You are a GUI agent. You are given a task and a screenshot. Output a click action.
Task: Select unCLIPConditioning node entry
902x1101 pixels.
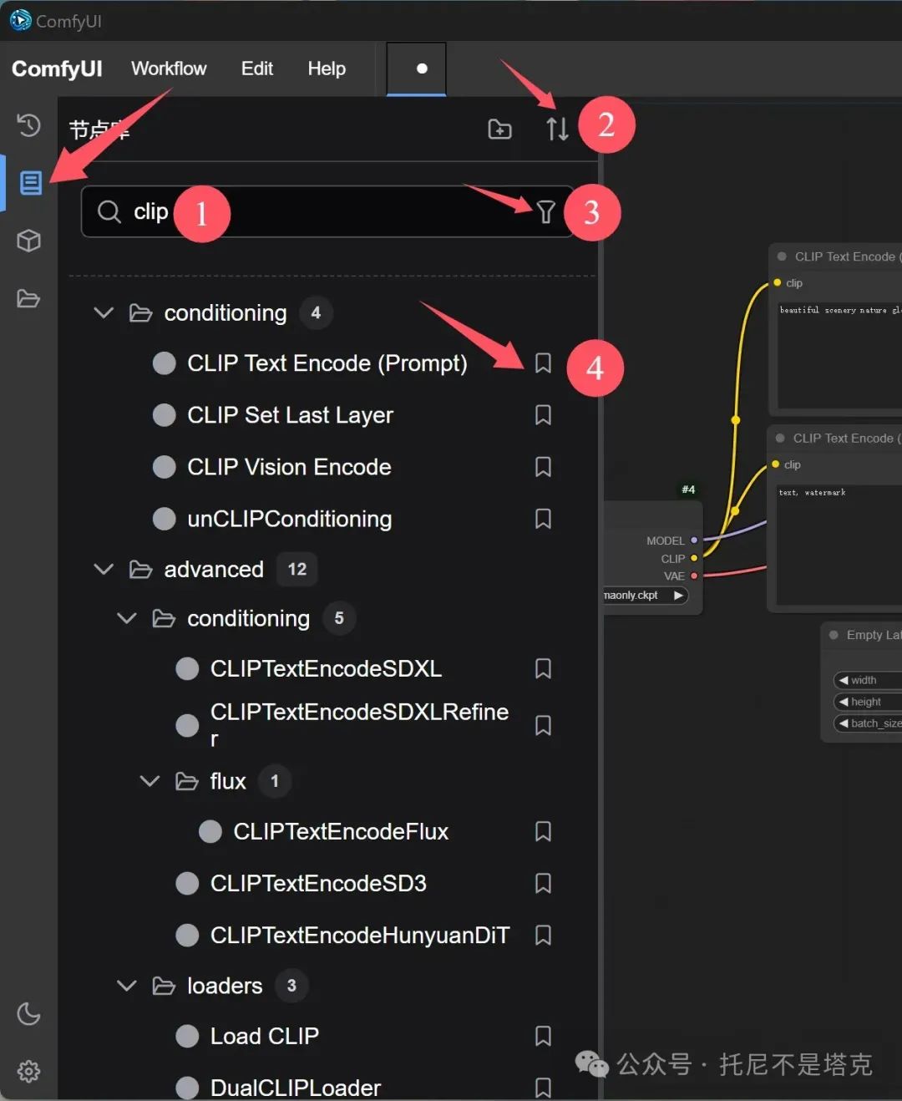pyautogui.click(x=289, y=519)
